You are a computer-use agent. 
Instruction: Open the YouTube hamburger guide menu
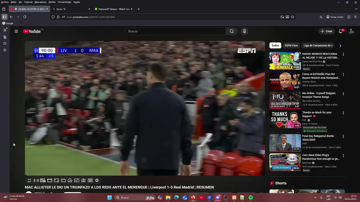pyautogui.click(x=16, y=31)
